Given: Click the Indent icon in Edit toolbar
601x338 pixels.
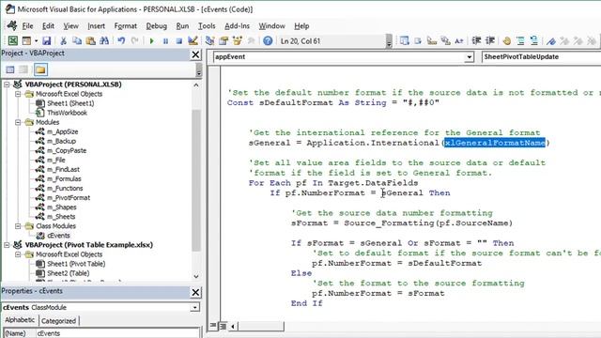Looking at the screenshot, I should click(x=476, y=40).
